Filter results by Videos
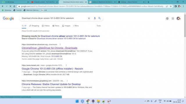 [x=46, y=26]
